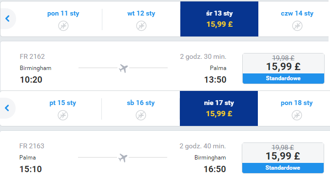Click no-flight icon under sb 16 sty
The image size is (330, 177).
[140, 115]
